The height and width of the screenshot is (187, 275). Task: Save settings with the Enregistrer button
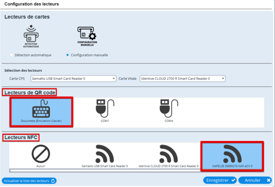tap(220, 180)
